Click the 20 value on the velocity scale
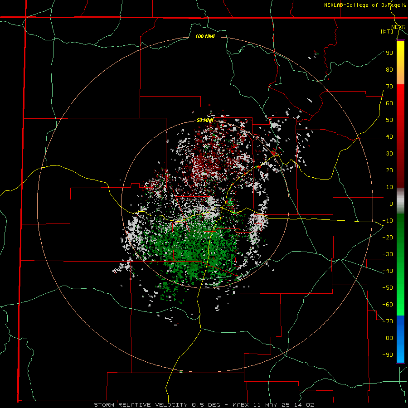This screenshot has height=408, width=408. pyautogui.click(x=389, y=170)
